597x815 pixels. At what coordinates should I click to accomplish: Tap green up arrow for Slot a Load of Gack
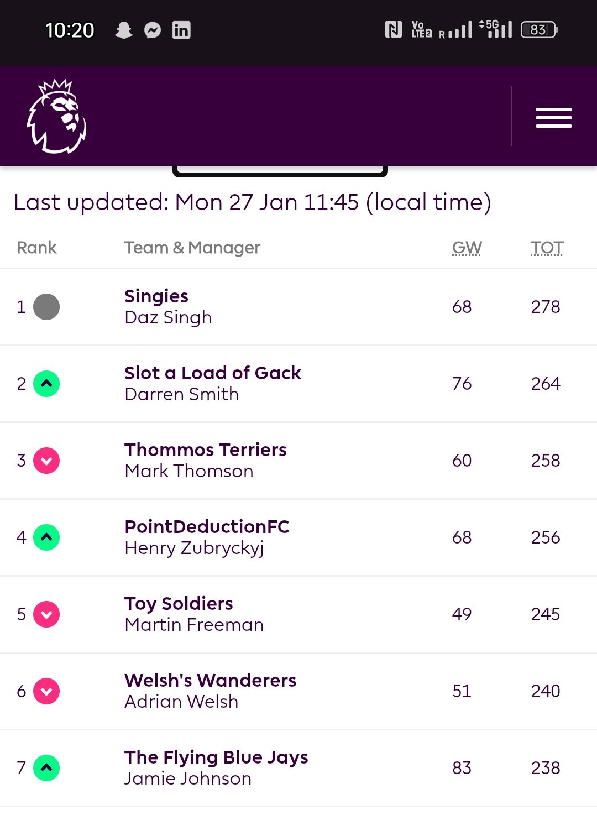(46, 384)
